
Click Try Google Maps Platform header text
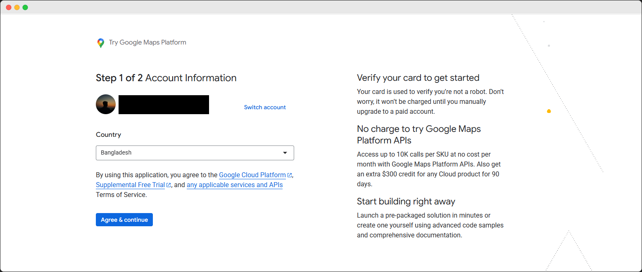(x=147, y=42)
